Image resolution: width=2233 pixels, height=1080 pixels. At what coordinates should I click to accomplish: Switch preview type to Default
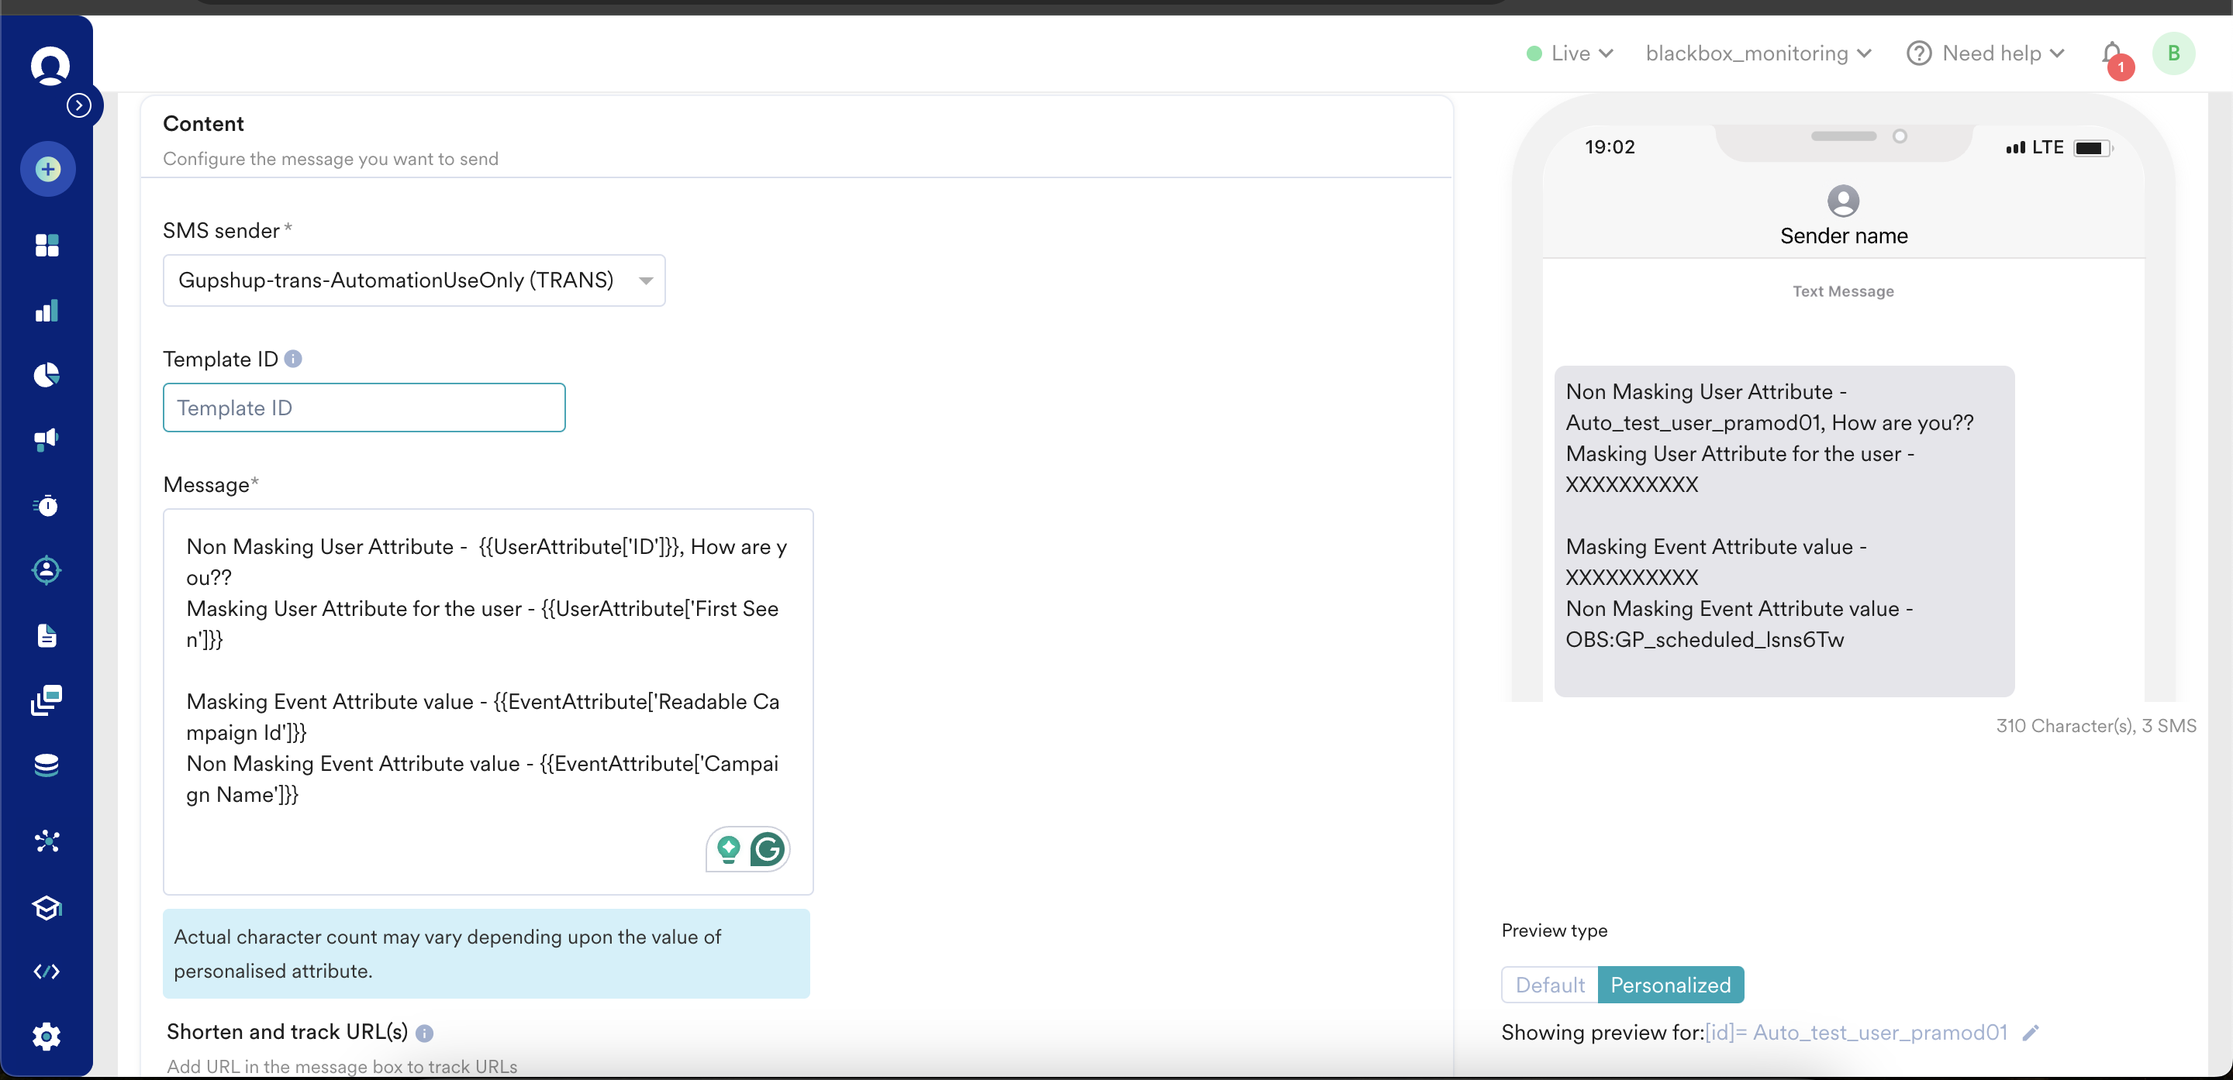[x=1549, y=985]
